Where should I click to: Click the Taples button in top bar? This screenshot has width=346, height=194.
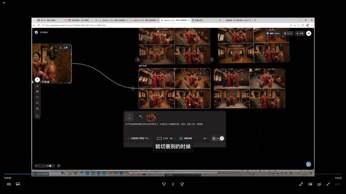(273, 33)
